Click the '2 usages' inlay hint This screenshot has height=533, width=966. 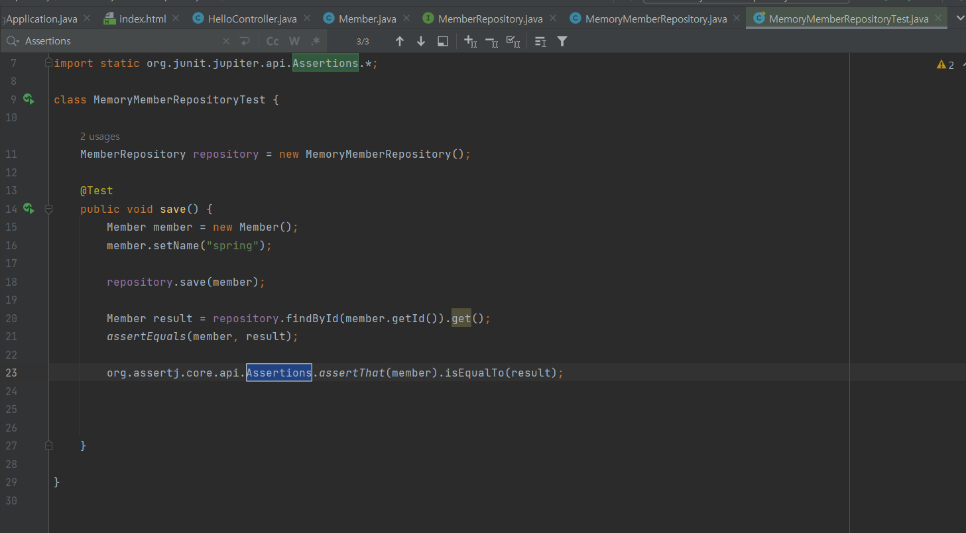pyautogui.click(x=100, y=137)
